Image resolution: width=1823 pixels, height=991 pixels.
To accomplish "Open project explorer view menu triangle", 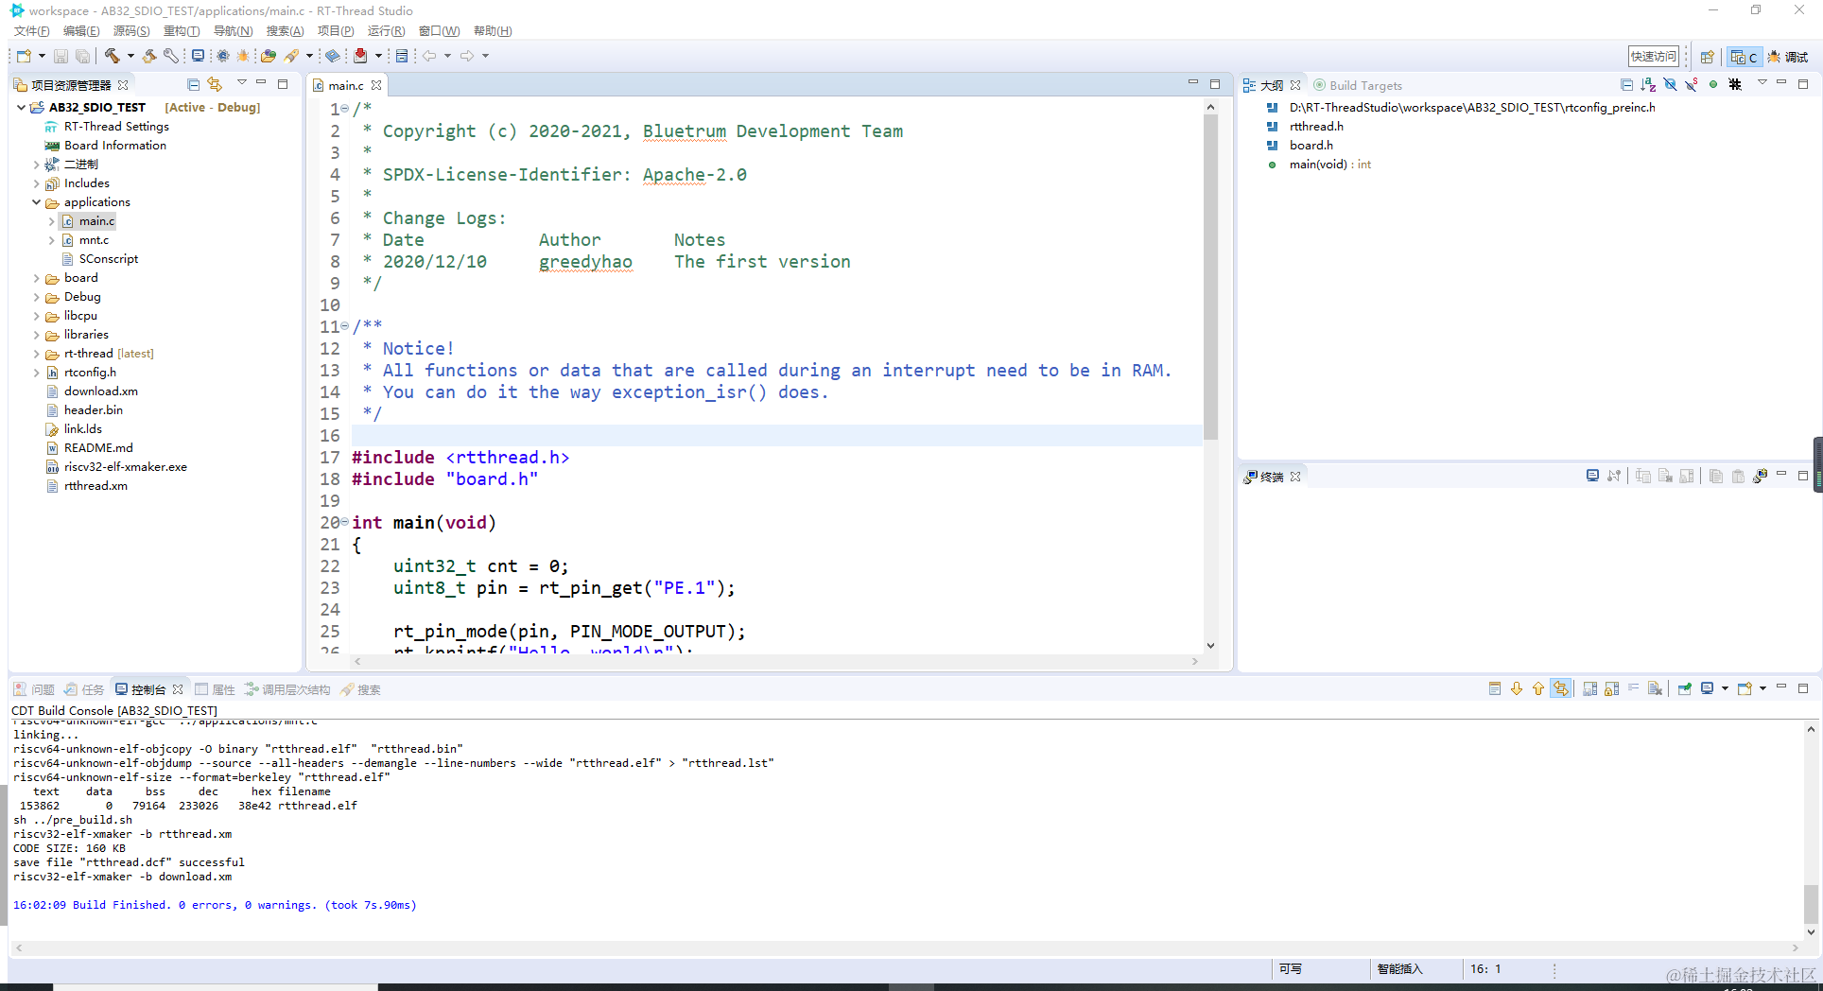I will click(x=242, y=83).
